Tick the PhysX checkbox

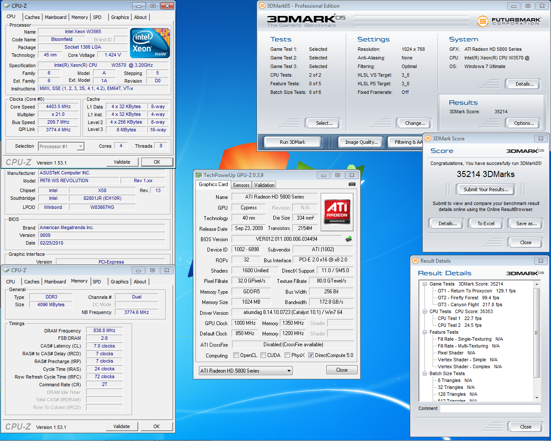(x=287, y=355)
